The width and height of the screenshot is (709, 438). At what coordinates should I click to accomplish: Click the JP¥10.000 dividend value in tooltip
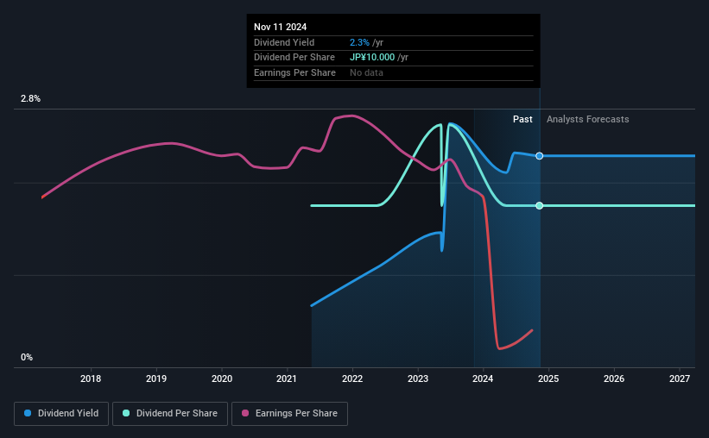point(372,58)
